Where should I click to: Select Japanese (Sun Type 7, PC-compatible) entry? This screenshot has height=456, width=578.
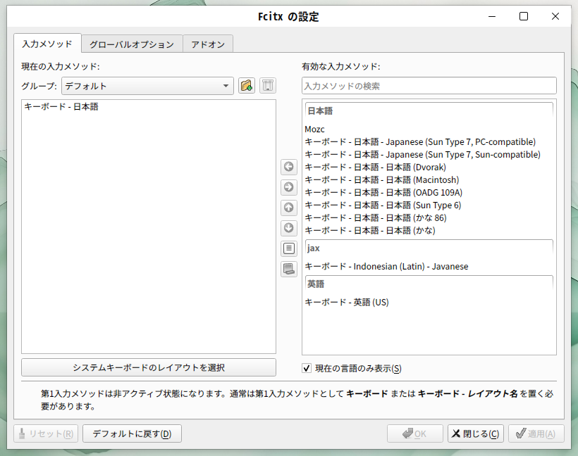(x=429, y=141)
